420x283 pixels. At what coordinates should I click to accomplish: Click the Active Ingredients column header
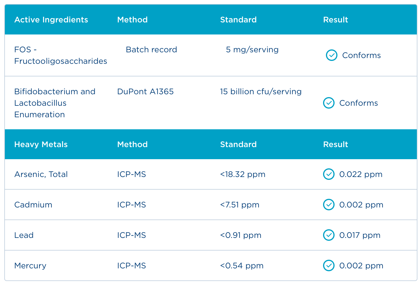(x=51, y=20)
